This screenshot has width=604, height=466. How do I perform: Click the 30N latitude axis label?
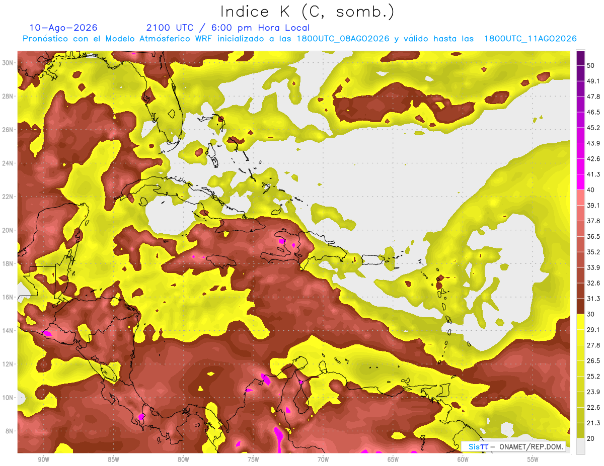[9, 62]
